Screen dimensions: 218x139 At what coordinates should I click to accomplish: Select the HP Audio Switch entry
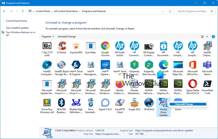[120, 49]
